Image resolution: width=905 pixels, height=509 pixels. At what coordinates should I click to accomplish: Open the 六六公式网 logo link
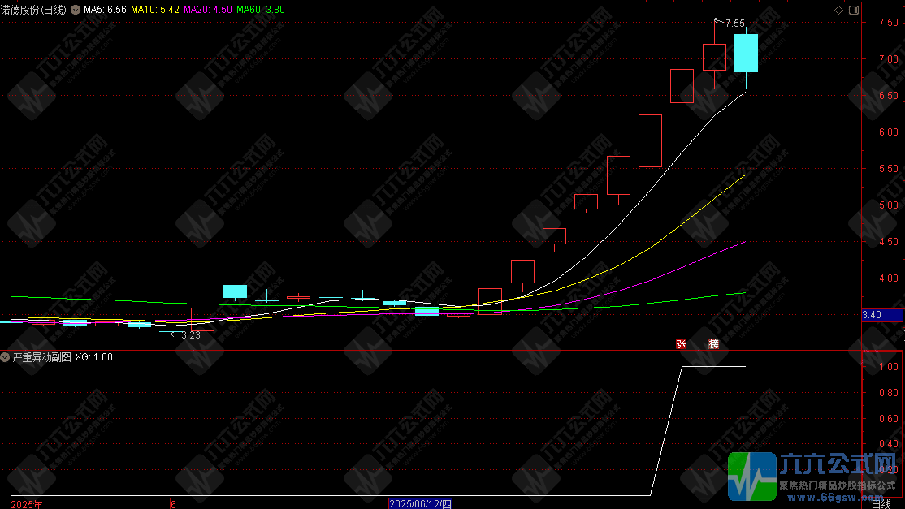(x=814, y=475)
